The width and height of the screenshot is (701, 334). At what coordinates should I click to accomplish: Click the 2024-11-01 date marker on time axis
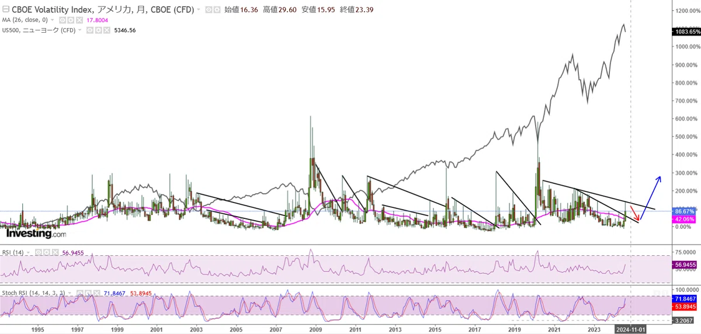(630, 329)
